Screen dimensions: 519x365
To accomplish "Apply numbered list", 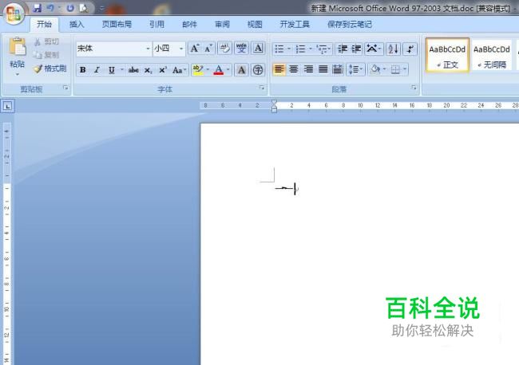I will pos(300,49).
